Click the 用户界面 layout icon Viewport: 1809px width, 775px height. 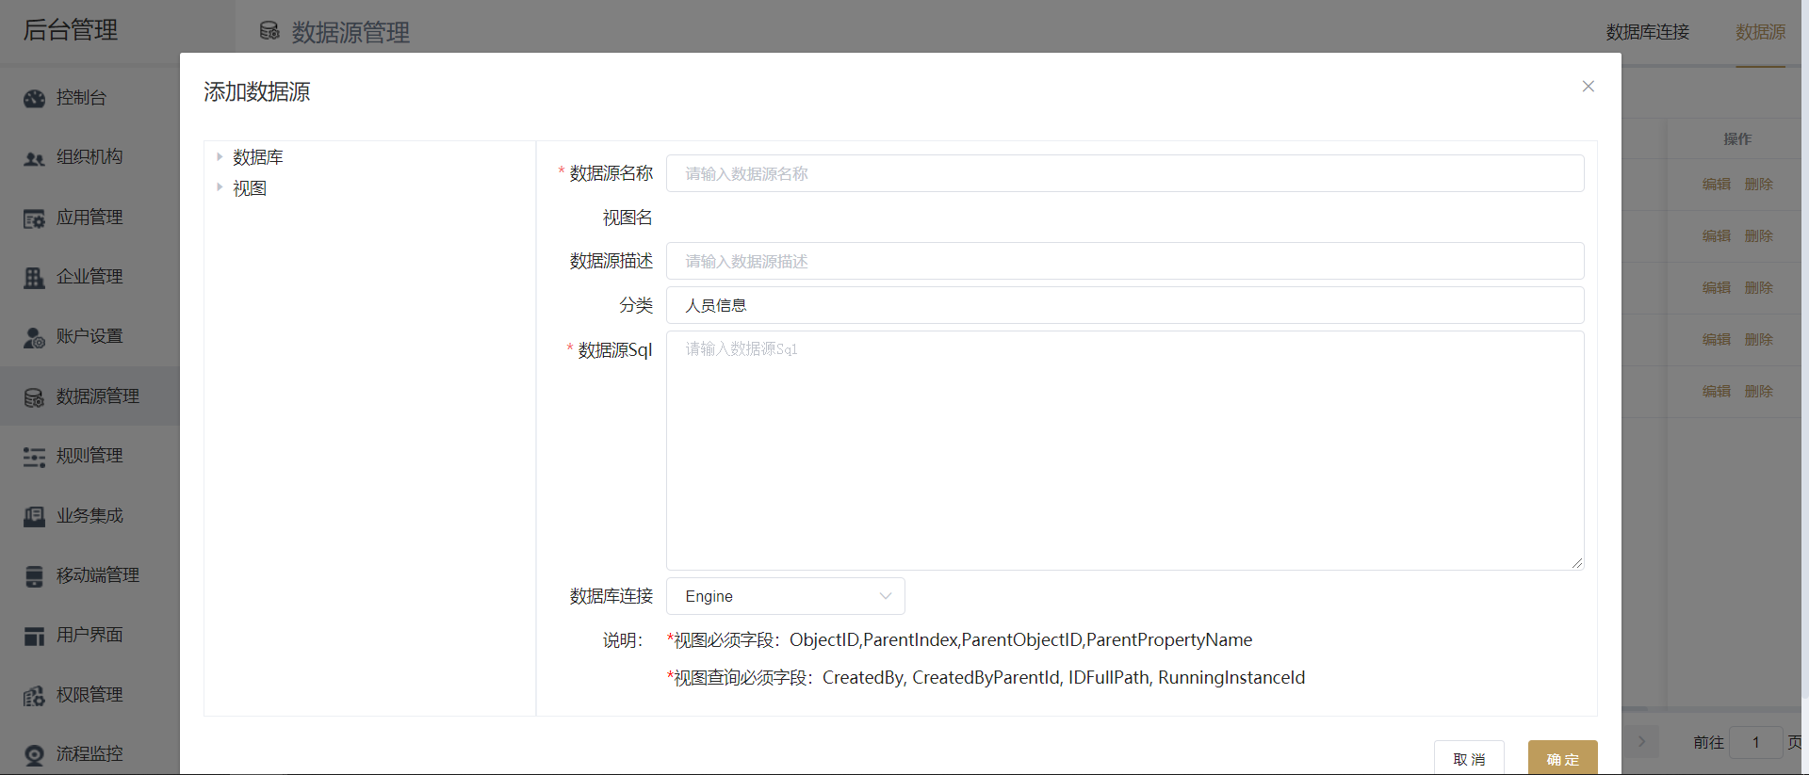34,636
